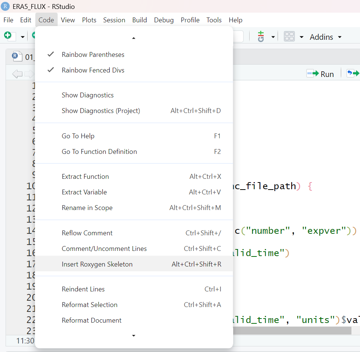The image size is (360, 352).
Task: Open the Plots menu
Action: click(89, 20)
